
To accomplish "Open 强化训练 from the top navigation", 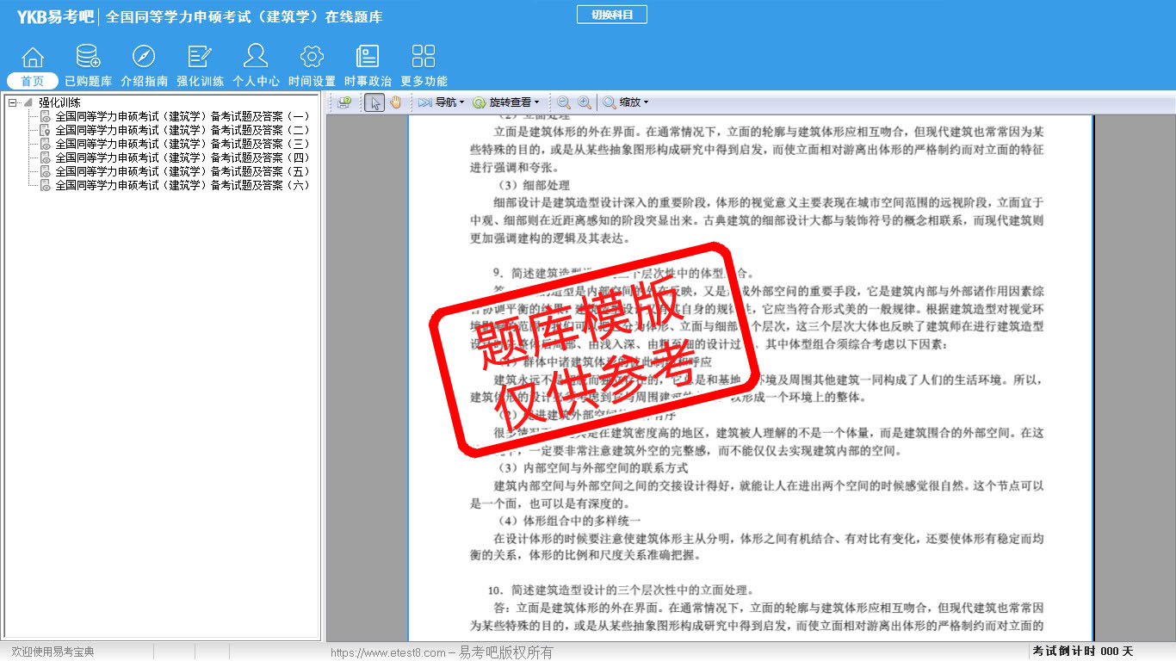I will coord(200,58).
